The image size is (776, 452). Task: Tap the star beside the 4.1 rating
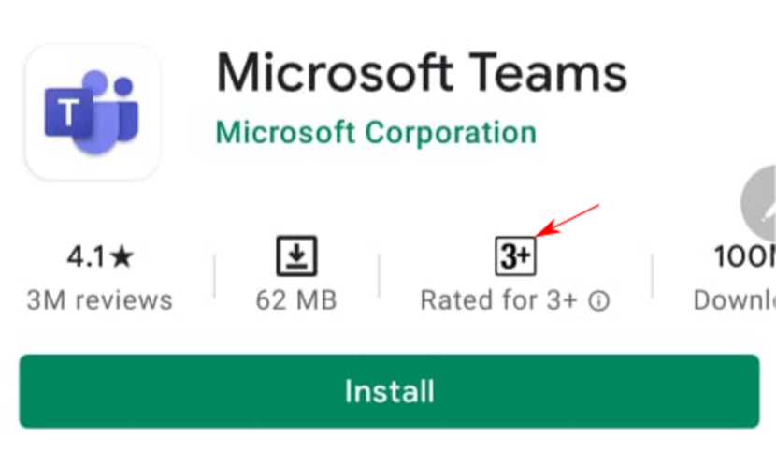click(122, 256)
